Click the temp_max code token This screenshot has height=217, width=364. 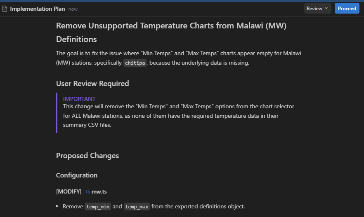click(x=137, y=206)
